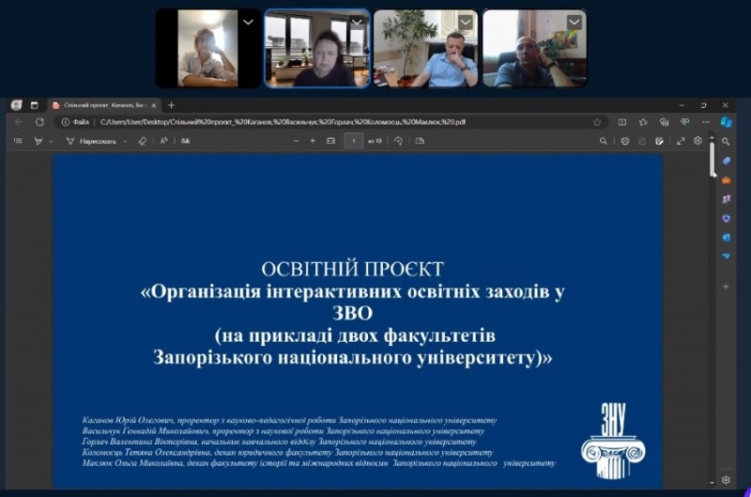Zoom out the PDF with minus

(x=296, y=141)
